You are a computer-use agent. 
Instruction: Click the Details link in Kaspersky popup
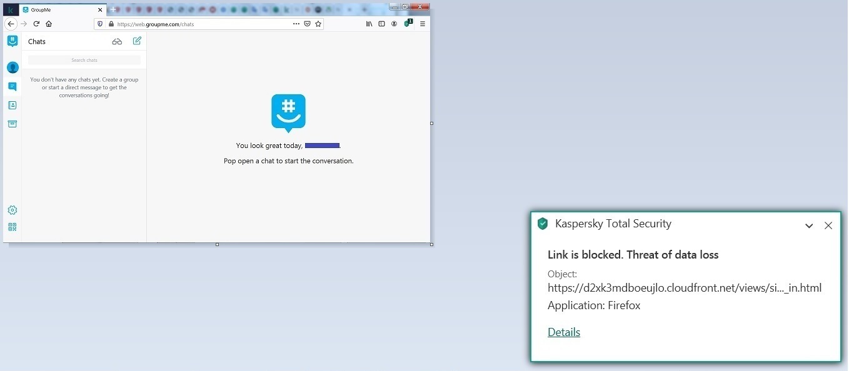point(564,332)
